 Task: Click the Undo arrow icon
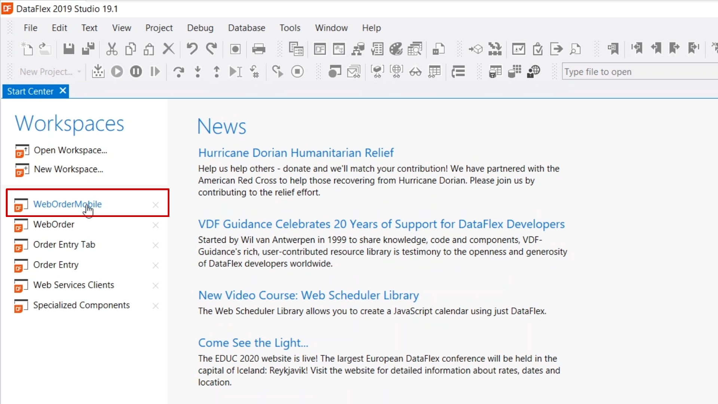(x=192, y=49)
